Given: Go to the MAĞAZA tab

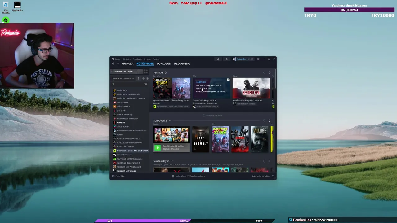Looking at the screenshot, I should click(x=127, y=63).
